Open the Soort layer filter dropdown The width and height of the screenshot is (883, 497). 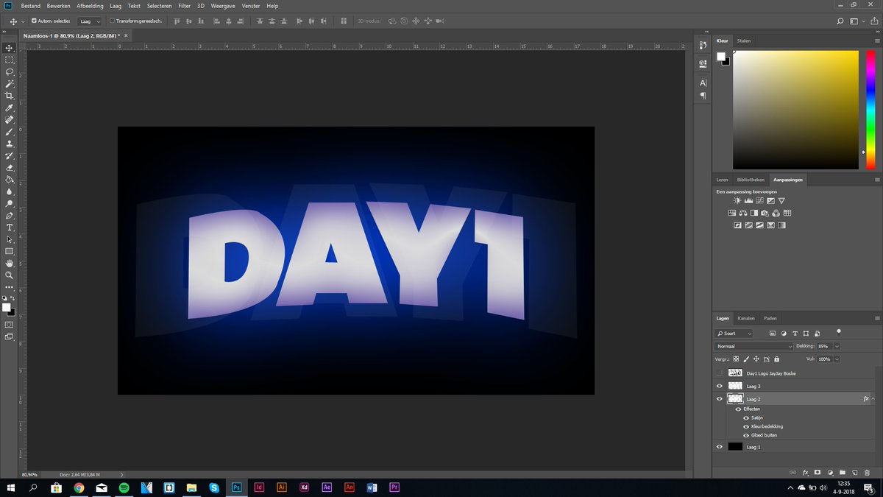pyautogui.click(x=733, y=334)
